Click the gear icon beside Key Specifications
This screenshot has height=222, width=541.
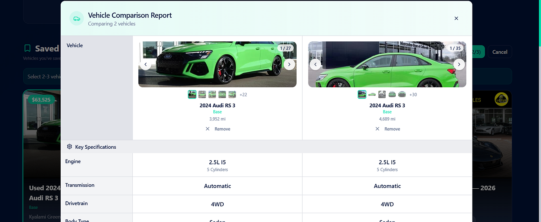click(x=70, y=147)
